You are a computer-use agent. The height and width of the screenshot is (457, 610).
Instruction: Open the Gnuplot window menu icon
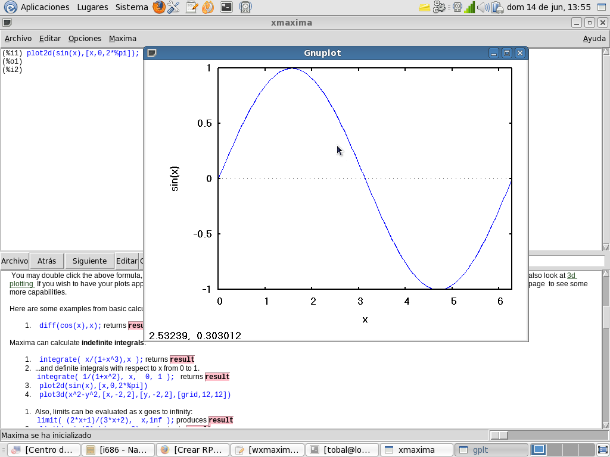click(x=152, y=52)
